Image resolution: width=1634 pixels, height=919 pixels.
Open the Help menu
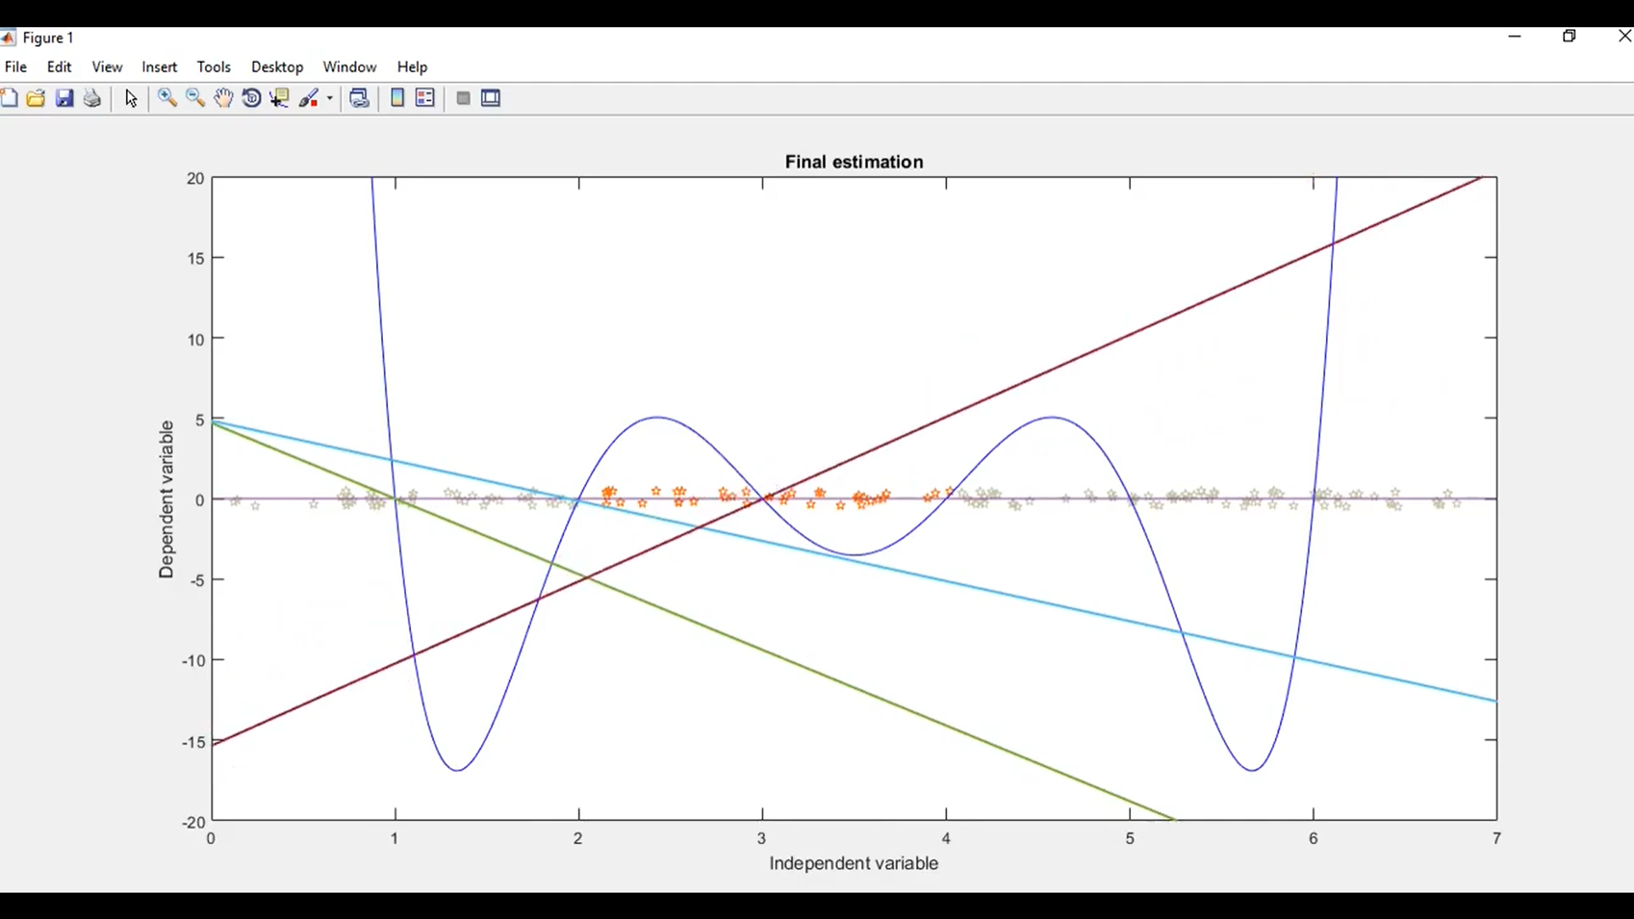coord(413,67)
